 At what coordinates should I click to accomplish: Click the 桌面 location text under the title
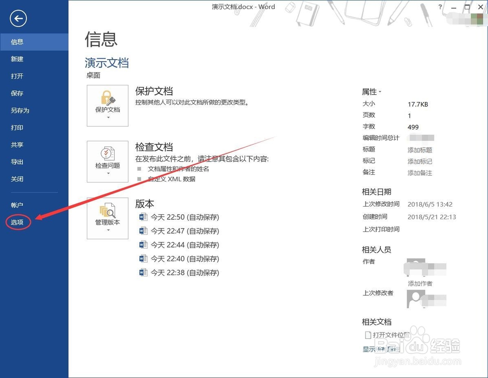93,75
